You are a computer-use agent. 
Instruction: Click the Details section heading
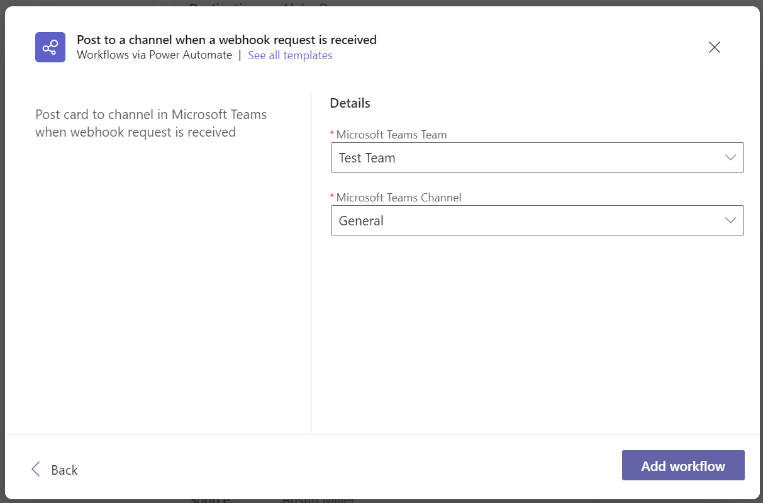pos(350,103)
